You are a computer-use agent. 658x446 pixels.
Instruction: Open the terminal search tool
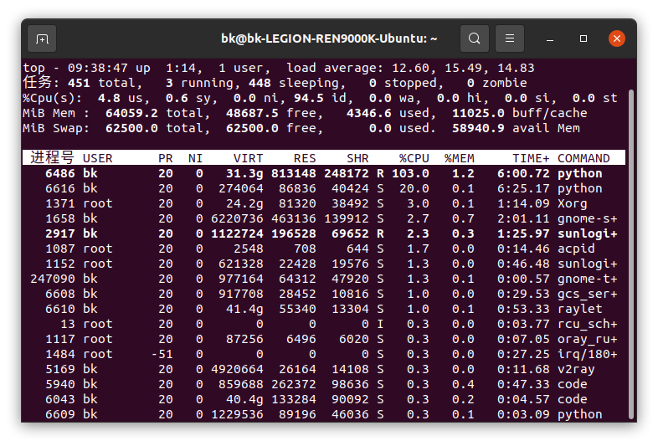click(475, 38)
